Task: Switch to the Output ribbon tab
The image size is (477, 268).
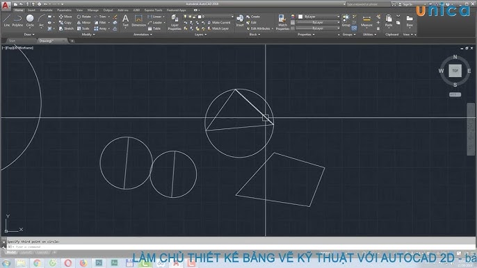Action: pyautogui.click(x=108, y=10)
